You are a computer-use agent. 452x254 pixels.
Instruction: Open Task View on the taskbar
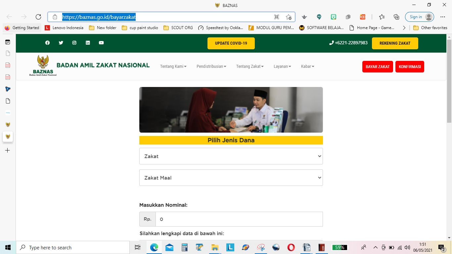pos(138,247)
